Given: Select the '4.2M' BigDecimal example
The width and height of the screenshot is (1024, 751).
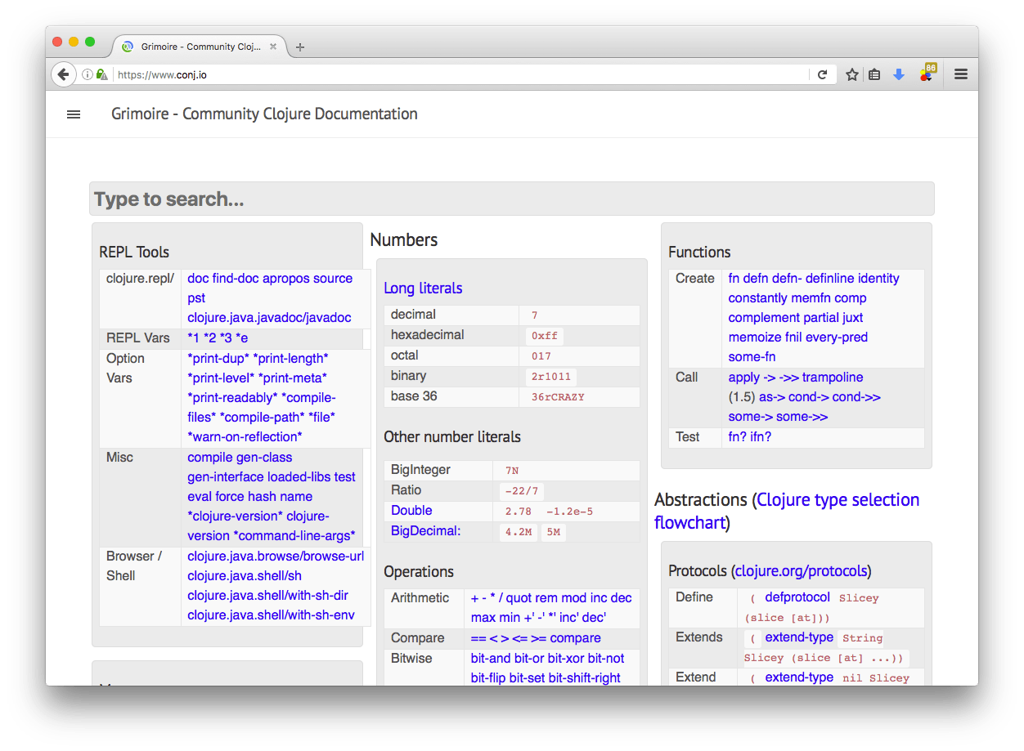Looking at the screenshot, I should [x=519, y=532].
